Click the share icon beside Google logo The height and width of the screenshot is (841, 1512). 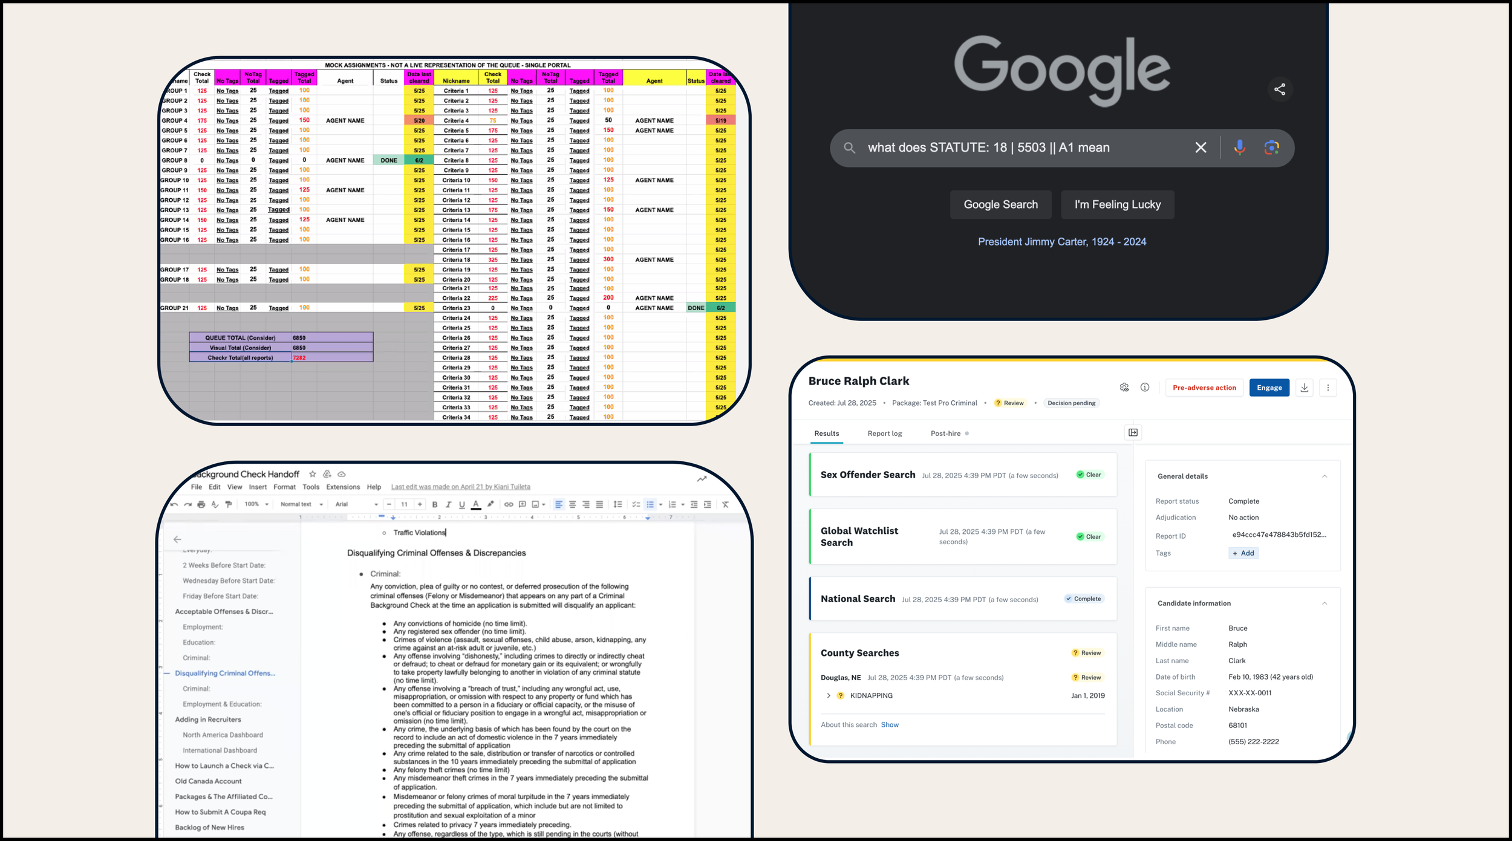[1280, 89]
